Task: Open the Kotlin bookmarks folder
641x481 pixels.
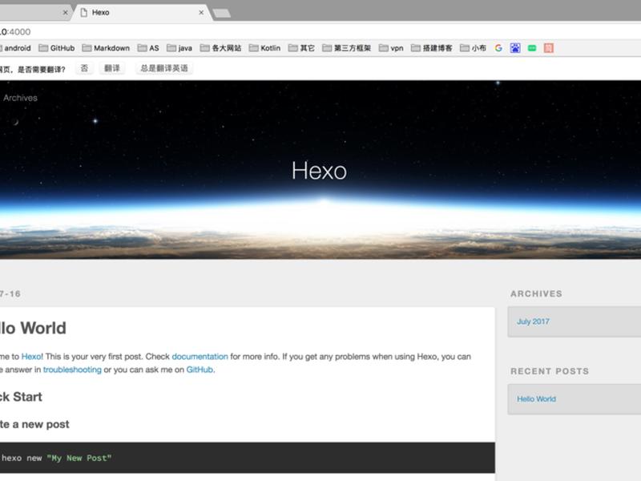Action: [x=265, y=48]
